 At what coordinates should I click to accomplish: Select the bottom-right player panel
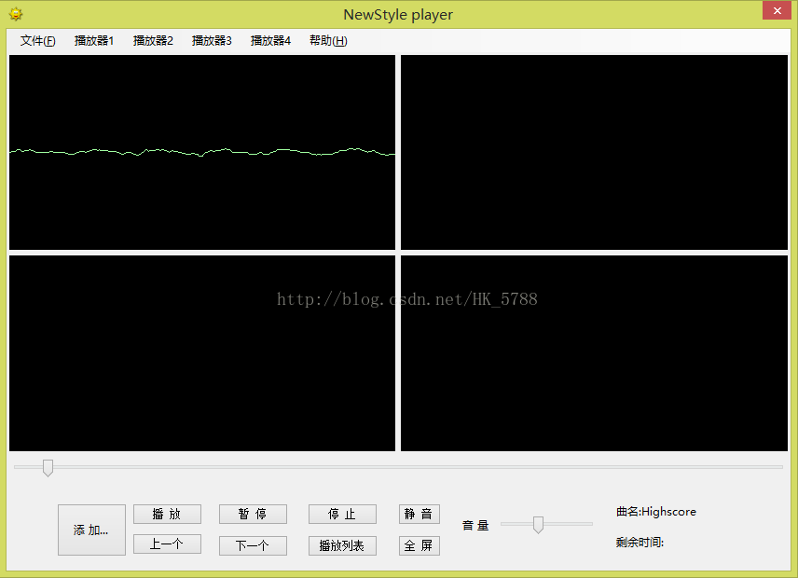tap(594, 353)
